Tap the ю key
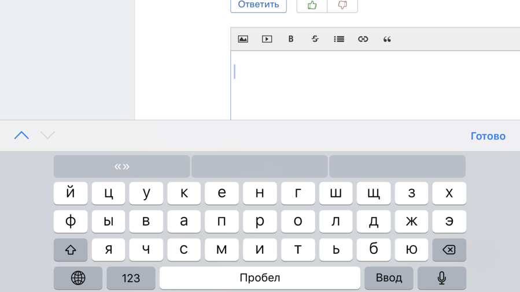This screenshot has height=292, width=520. [x=411, y=250]
